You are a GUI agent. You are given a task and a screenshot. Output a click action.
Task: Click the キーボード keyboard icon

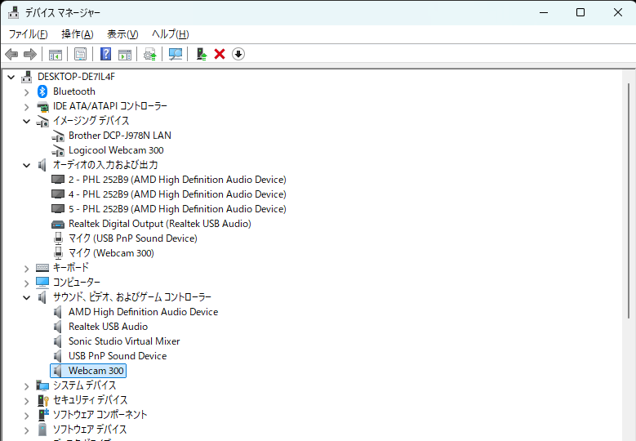[42, 268]
